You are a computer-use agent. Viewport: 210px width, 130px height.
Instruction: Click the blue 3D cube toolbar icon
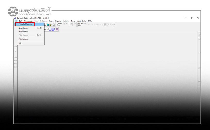[53, 29]
